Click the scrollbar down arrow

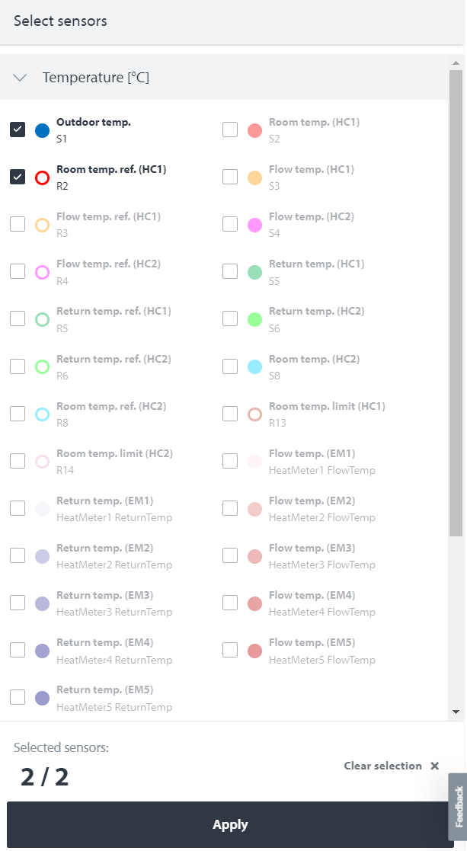tap(456, 712)
